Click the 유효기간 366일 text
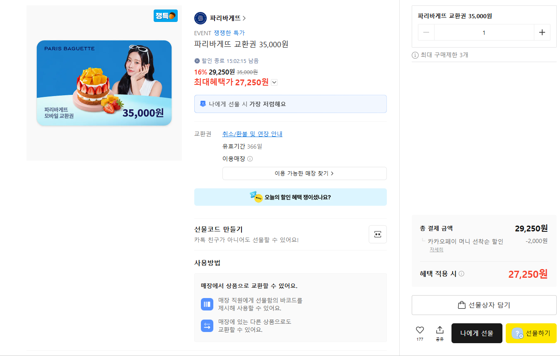This screenshot has height=356, width=560. click(242, 147)
